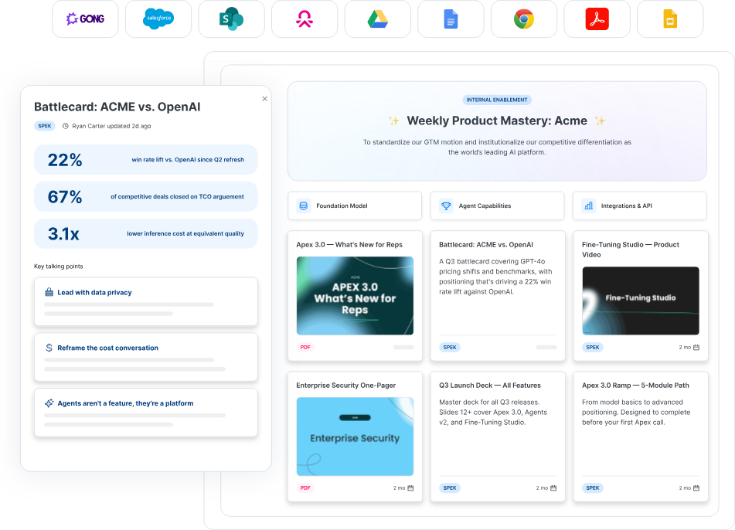Click the calendar icon on Enterprise Security One-Pager
Viewport: 735px width, 530px height.
point(410,488)
